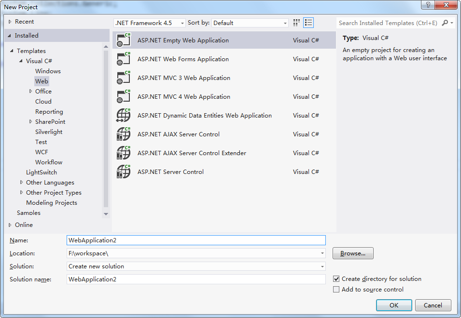This screenshot has height=318, width=461.
Task: Click the OK button
Action: [x=394, y=305]
